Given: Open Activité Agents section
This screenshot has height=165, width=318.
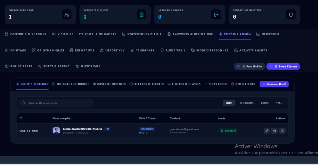Looking at the screenshot, I should point(251,50).
